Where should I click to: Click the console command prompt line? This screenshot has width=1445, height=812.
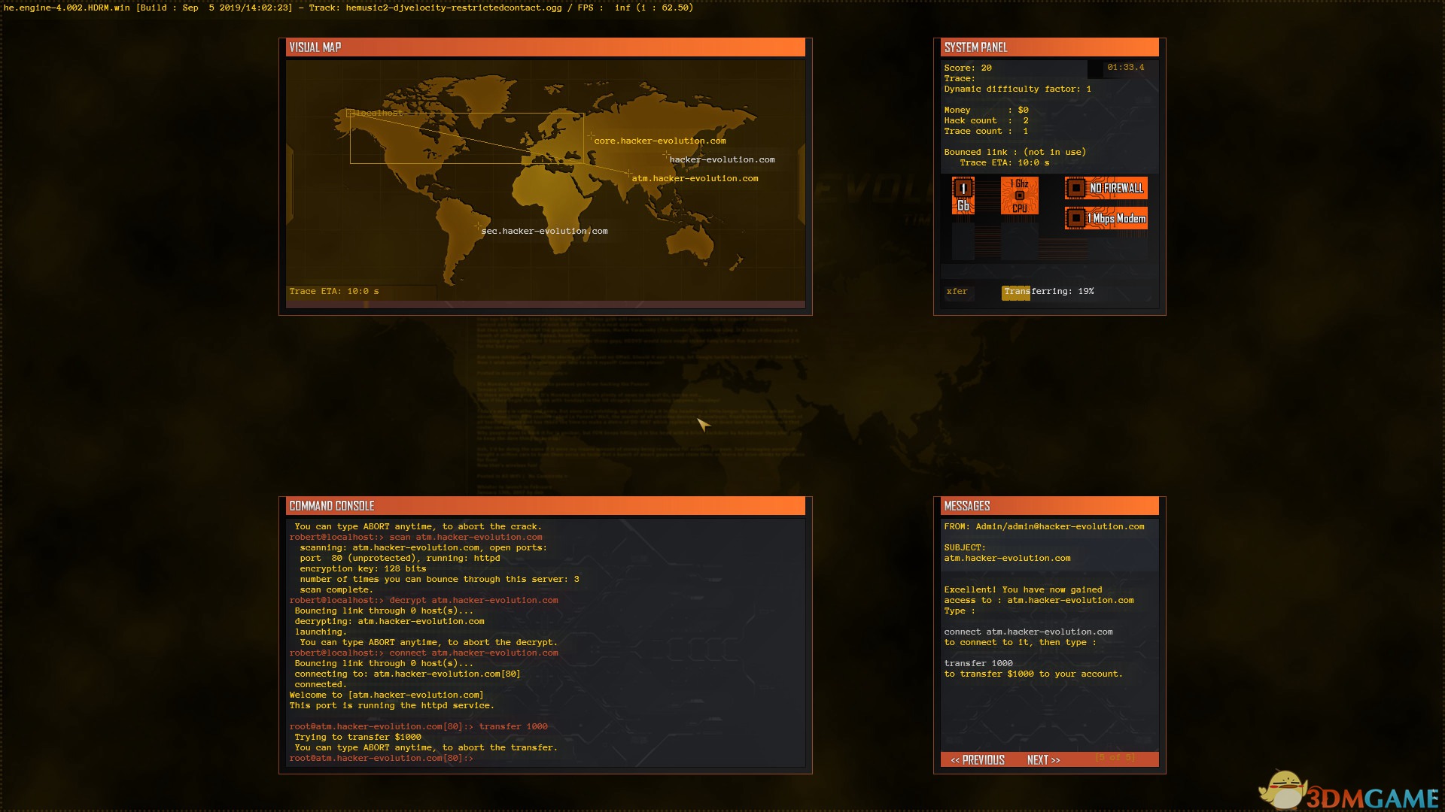[381, 758]
